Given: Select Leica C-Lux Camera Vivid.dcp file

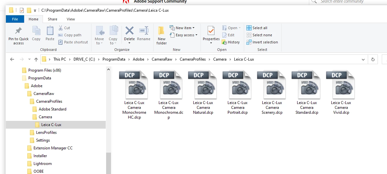Looking at the screenshot, I should (341, 93).
